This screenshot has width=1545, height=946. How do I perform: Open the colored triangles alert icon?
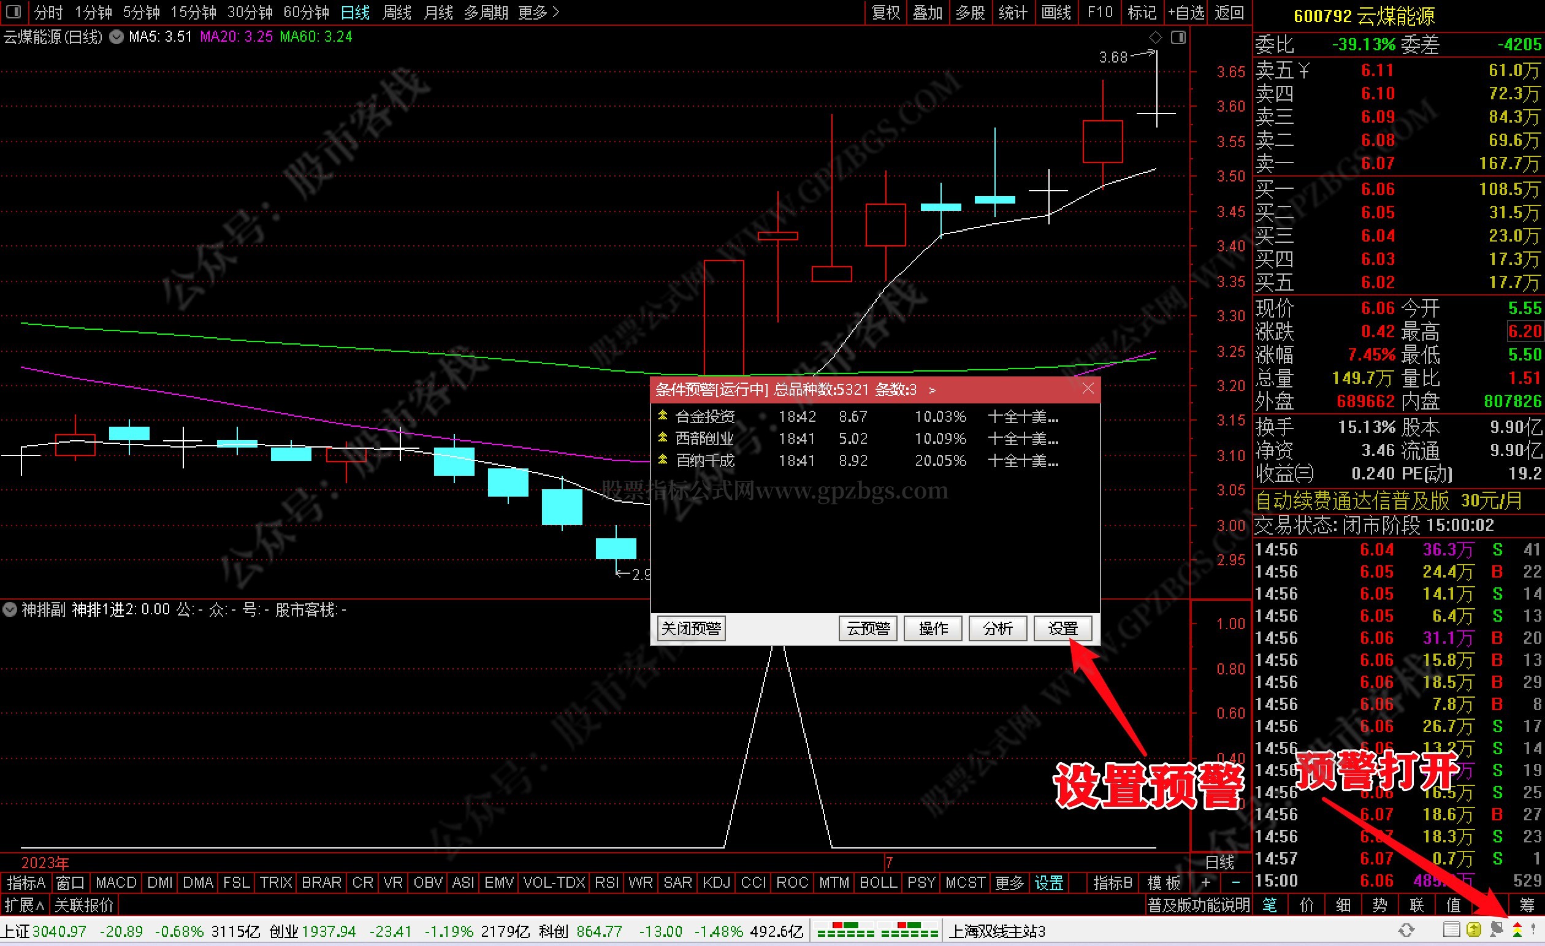(x=1517, y=930)
